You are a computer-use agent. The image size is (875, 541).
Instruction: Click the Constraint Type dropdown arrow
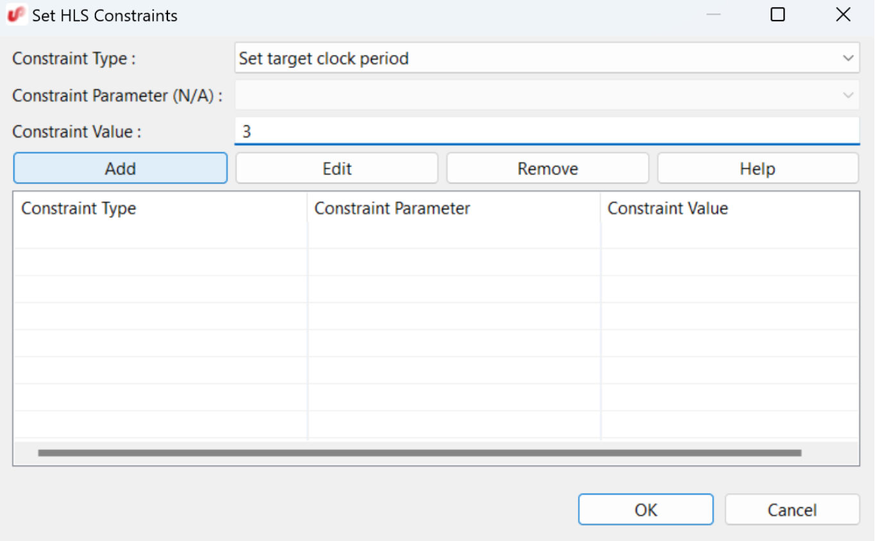click(x=848, y=59)
